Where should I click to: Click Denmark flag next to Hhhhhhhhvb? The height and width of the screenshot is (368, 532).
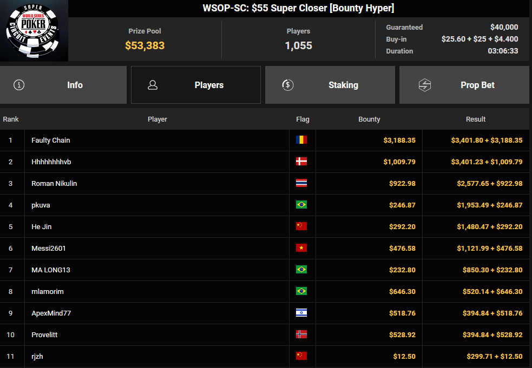301,162
